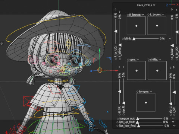Viewport: 179px width, 134px height.
Task: Open the L_brows dropdown arrow
Action: coord(163,15)
